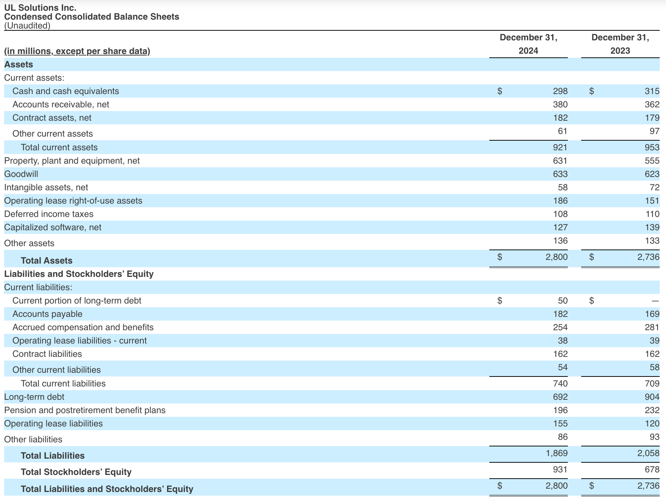666x499 pixels.
Task: Select the Capitalized software, net label
Action: tap(53, 227)
